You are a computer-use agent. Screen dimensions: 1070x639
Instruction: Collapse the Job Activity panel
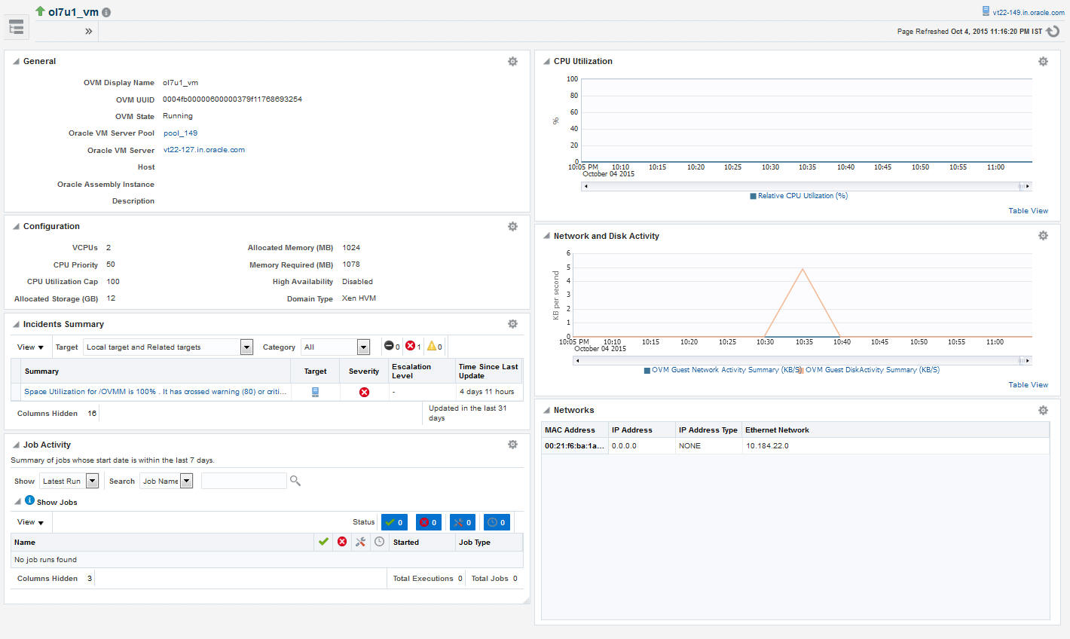tap(17, 445)
